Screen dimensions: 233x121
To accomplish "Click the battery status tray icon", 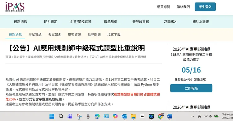I will pyautogui.click(x=216, y=116).
